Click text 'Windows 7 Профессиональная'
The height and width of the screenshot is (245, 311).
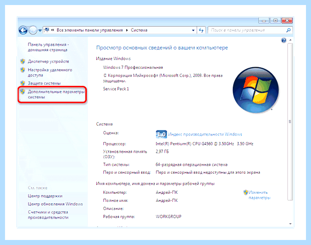(133, 67)
